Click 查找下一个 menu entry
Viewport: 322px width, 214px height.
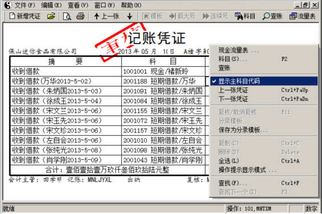pyautogui.click(x=264, y=192)
